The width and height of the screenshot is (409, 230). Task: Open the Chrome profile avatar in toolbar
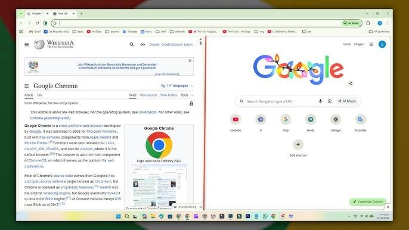380,23
